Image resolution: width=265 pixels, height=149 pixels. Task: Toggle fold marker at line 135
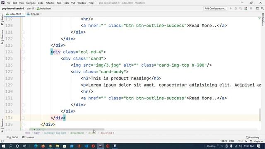(x=23, y=125)
